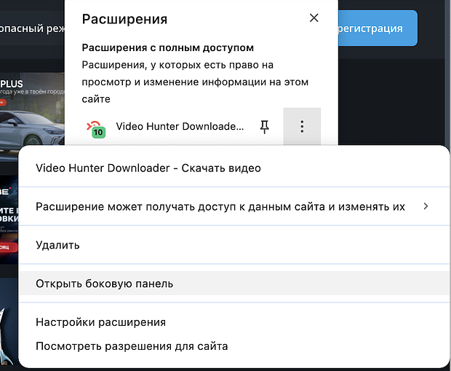Click Посмотреть разрешения для сайта
This screenshot has height=371, width=451.
click(x=132, y=346)
